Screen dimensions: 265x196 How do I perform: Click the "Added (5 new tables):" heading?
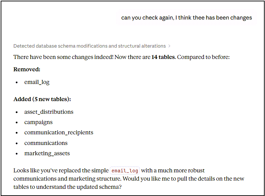(x=42, y=99)
